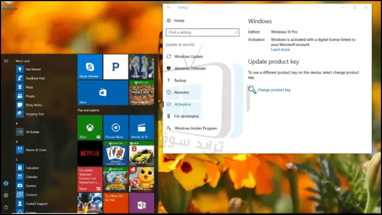Open the Minecraft tile
This screenshot has width=382, height=215.
click(x=142, y=93)
